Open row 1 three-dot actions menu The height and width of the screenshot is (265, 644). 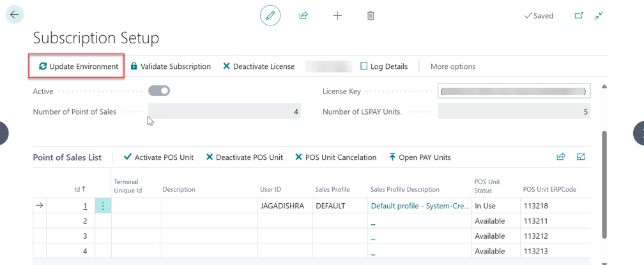coord(103,206)
